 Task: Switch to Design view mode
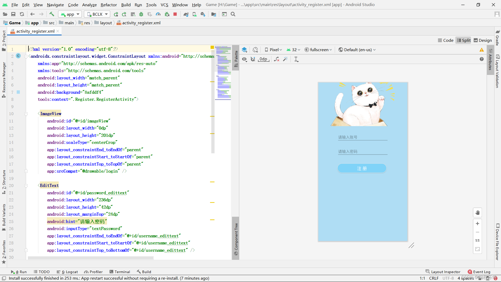482,40
